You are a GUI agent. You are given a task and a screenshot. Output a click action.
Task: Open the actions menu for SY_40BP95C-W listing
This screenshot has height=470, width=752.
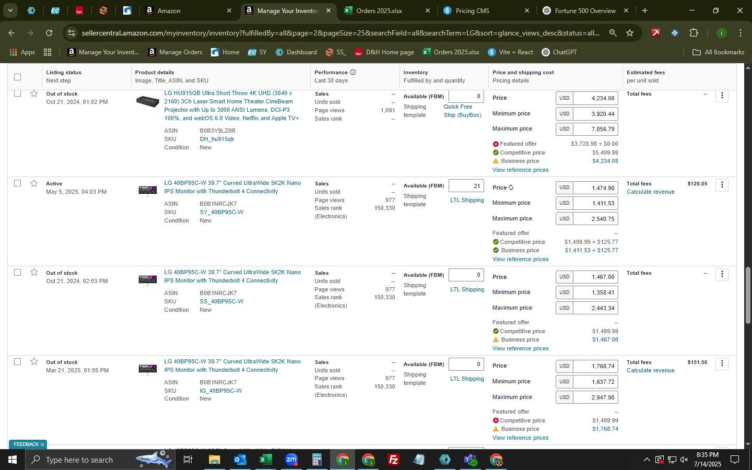coord(722,185)
